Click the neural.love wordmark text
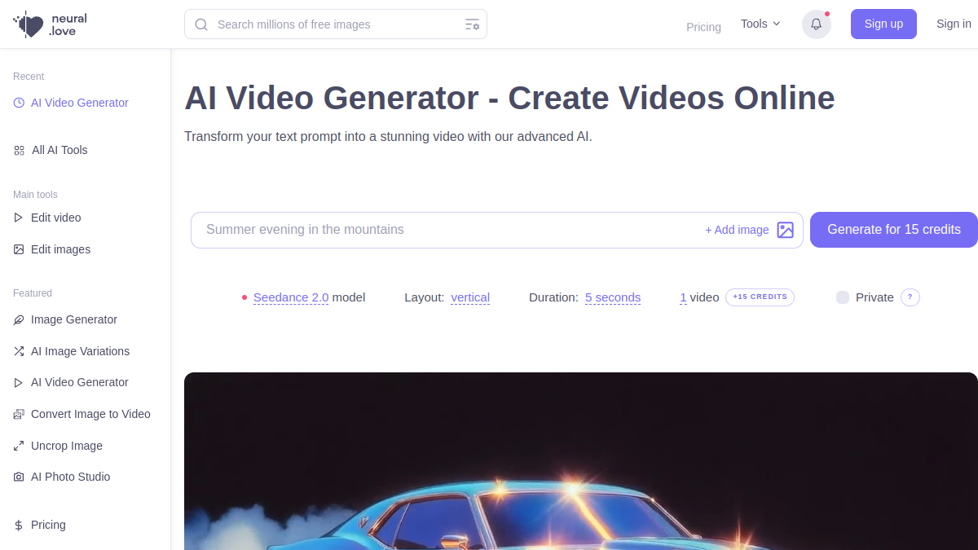The width and height of the screenshot is (978, 550). coord(68,24)
